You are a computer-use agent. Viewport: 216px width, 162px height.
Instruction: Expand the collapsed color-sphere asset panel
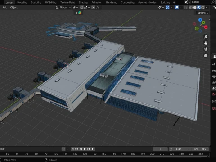[x=79, y=13]
